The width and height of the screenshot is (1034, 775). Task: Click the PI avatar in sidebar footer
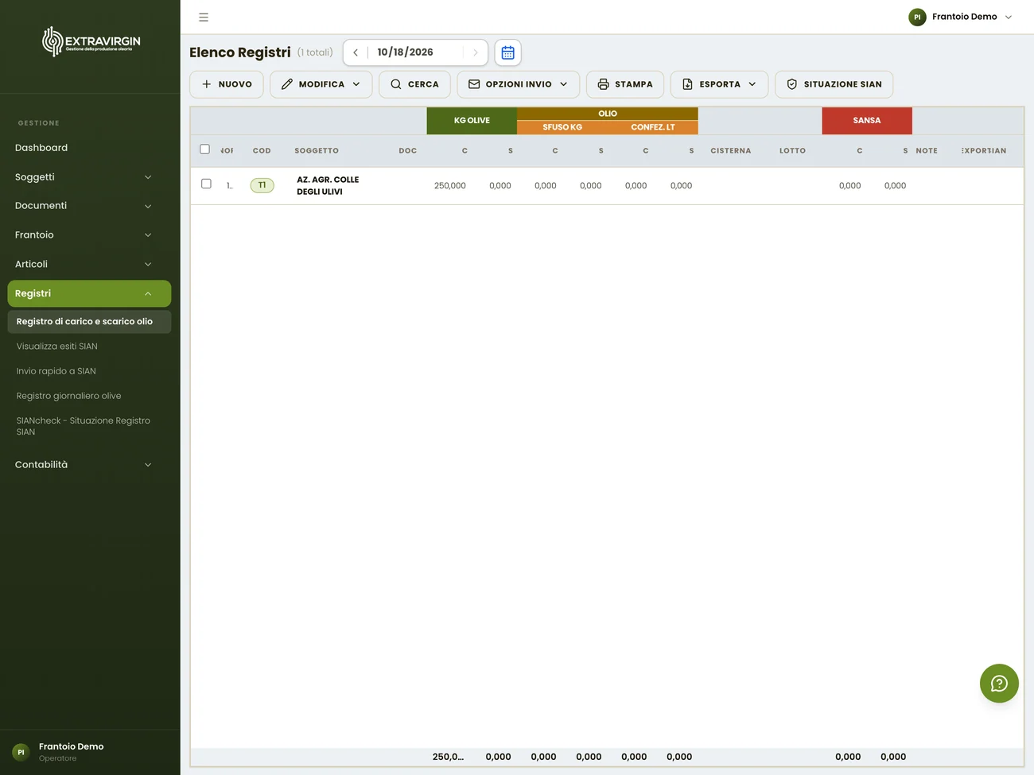point(21,752)
